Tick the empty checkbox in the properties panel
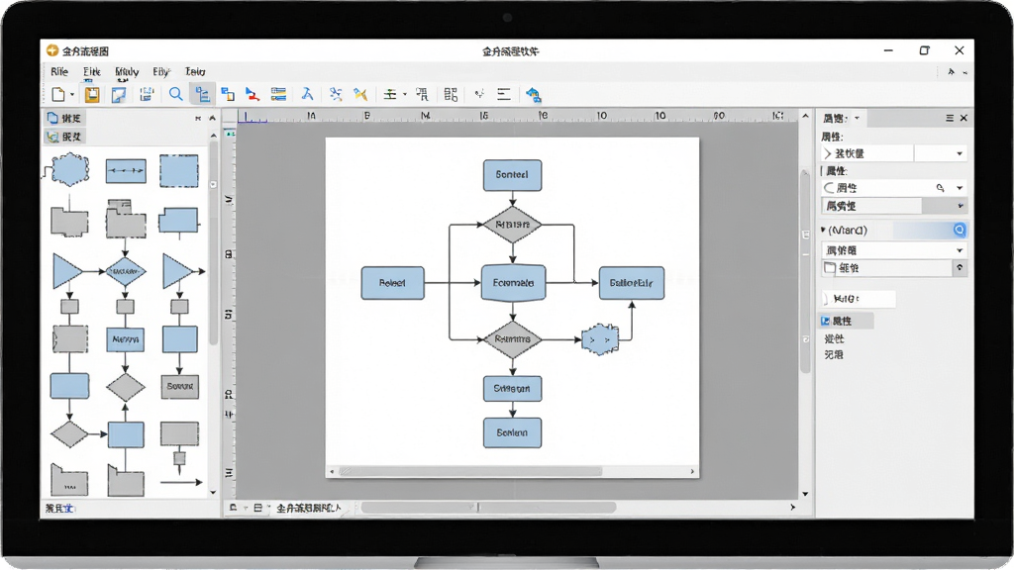 [x=830, y=267]
